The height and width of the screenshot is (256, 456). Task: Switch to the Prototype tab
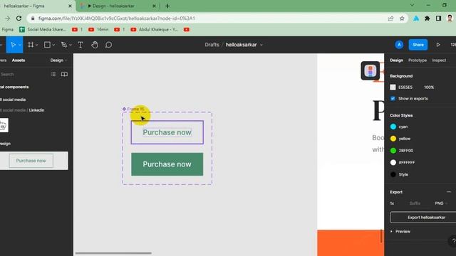[x=418, y=60]
